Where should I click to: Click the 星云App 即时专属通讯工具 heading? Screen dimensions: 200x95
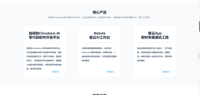(x=155, y=35)
